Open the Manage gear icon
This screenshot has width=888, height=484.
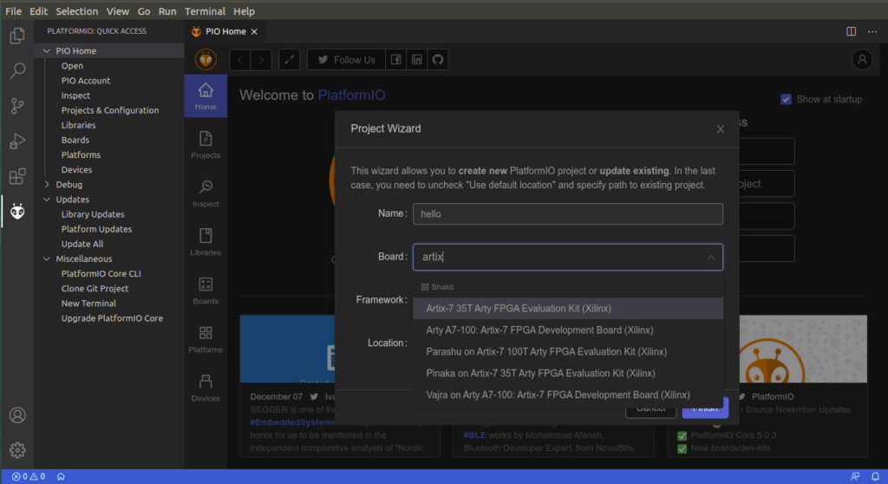click(x=17, y=450)
